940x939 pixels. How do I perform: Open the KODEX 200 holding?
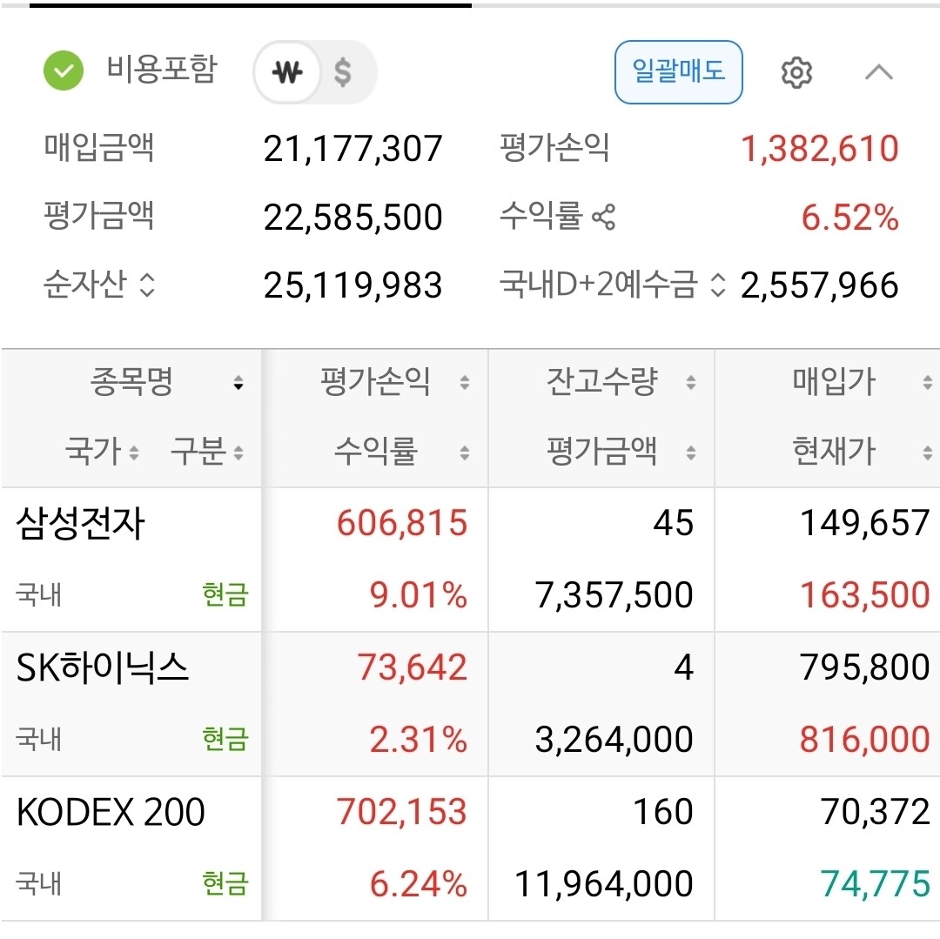[x=111, y=814]
